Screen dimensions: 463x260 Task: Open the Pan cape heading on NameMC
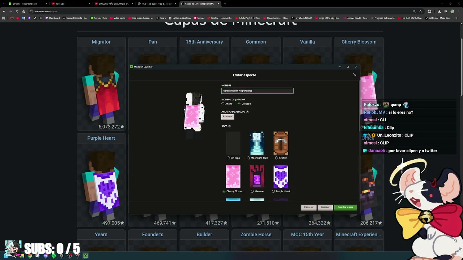click(x=153, y=42)
